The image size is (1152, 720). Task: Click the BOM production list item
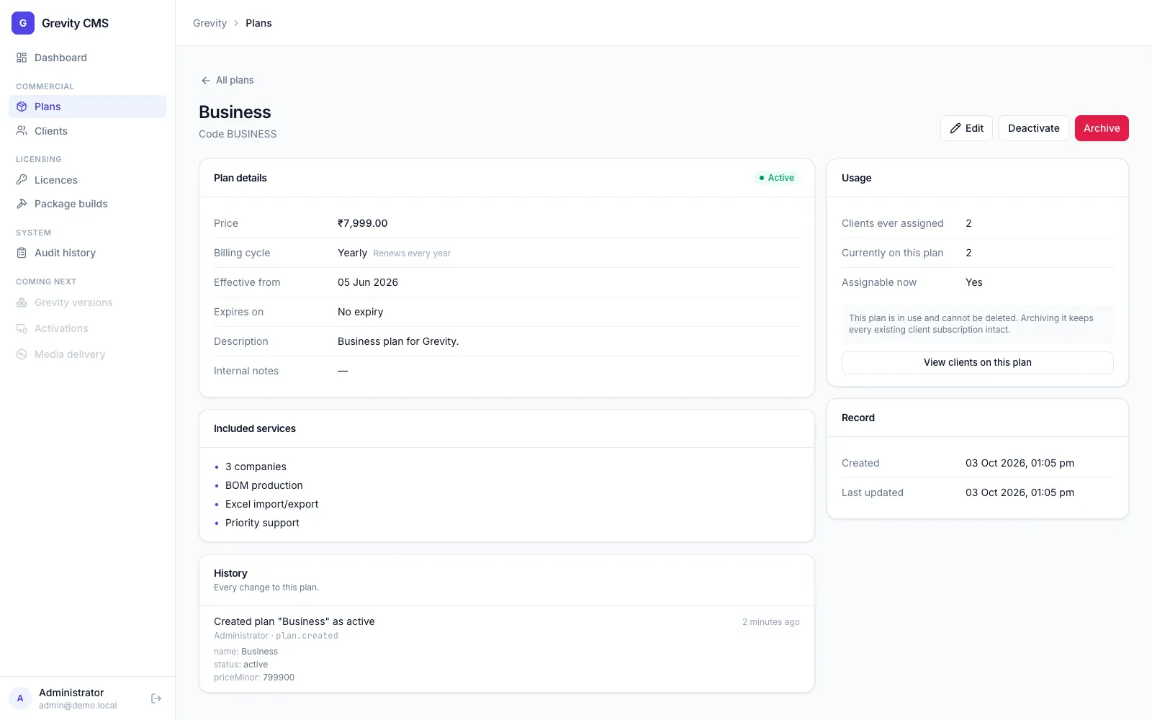point(264,485)
